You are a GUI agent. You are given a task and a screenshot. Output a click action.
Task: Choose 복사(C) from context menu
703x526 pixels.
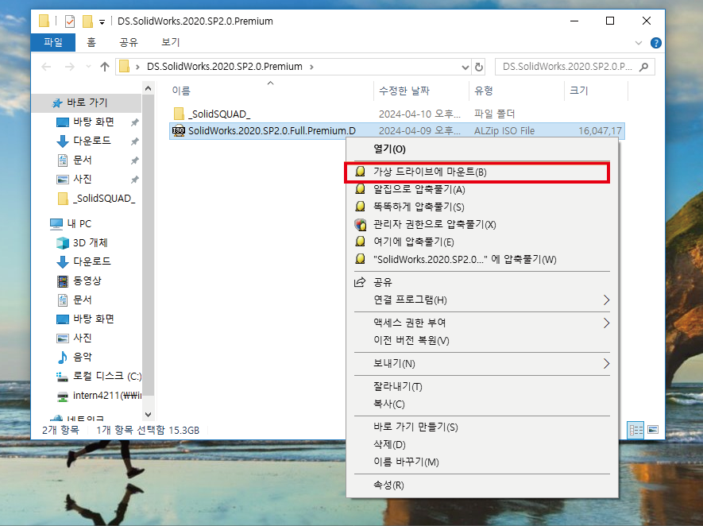[482, 404]
